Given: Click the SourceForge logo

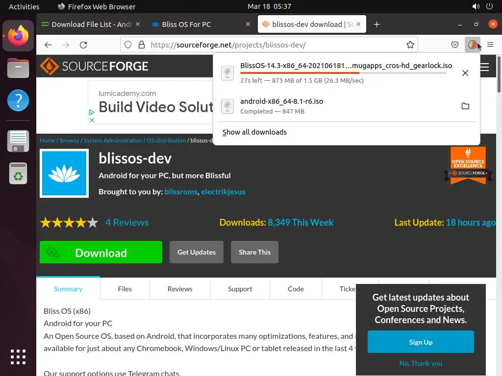Looking at the screenshot, I should (94, 66).
